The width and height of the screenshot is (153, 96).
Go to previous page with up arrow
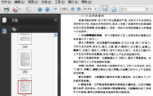point(40,9)
